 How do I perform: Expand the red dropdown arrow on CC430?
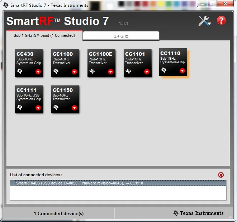click(x=38, y=71)
